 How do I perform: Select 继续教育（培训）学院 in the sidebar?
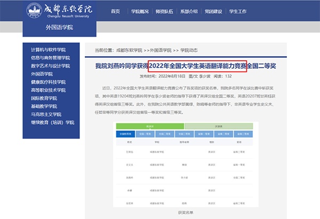[x=53, y=123]
